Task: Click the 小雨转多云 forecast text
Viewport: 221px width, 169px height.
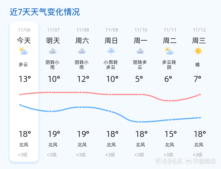Action: click(111, 65)
